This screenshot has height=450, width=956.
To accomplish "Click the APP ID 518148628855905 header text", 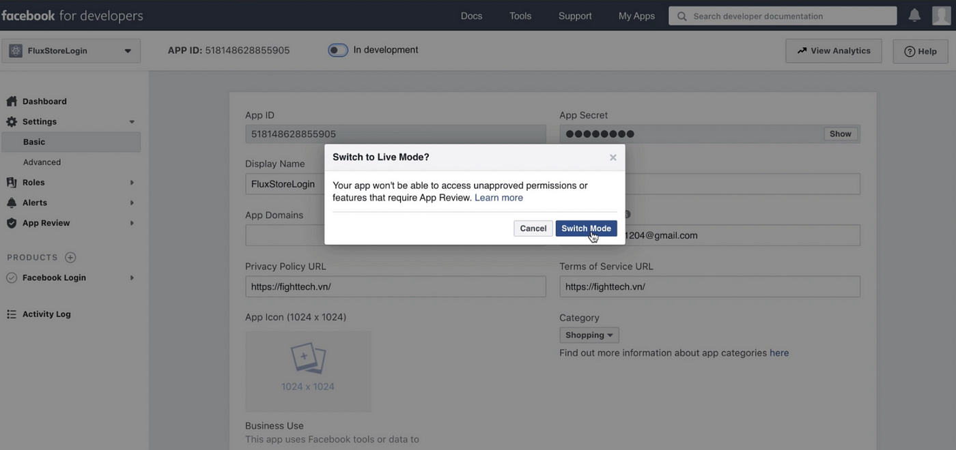I will pos(229,50).
